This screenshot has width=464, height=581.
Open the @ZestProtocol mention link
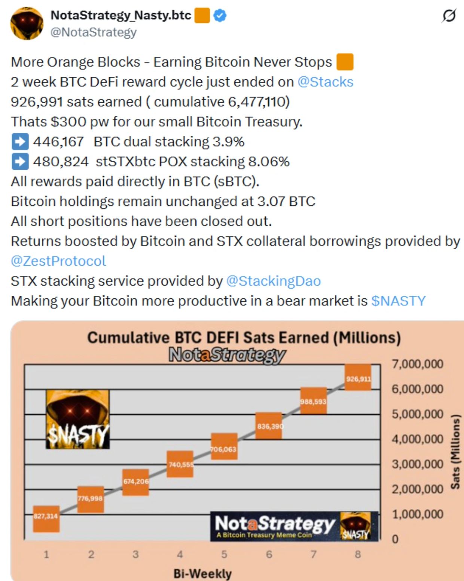[x=58, y=261]
